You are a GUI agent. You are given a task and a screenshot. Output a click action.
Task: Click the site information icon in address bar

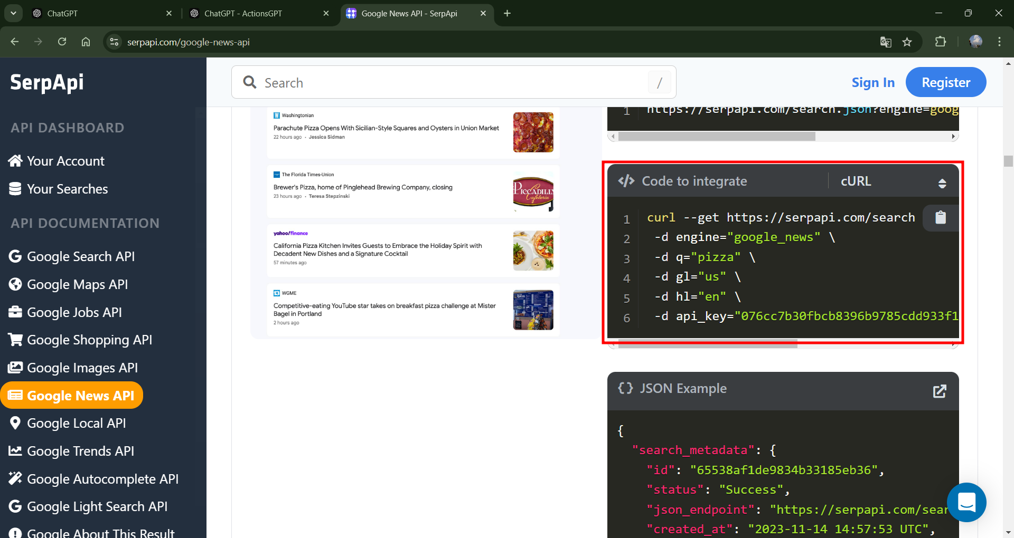point(114,42)
